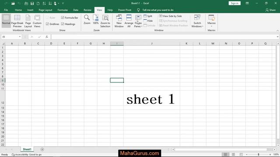Click Insert Function fx icon
The width and height of the screenshot is (280, 157).
tap(47, 37)
